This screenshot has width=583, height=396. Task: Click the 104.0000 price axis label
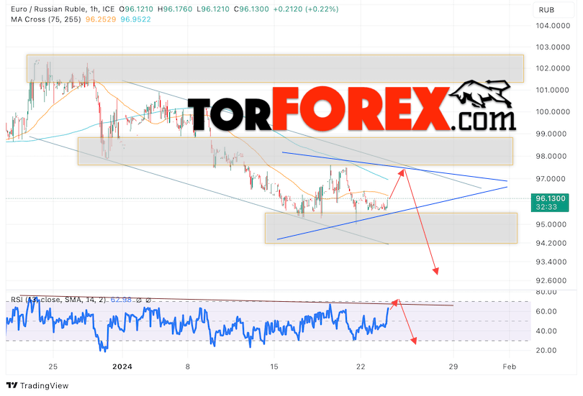(x=553, y=26)
